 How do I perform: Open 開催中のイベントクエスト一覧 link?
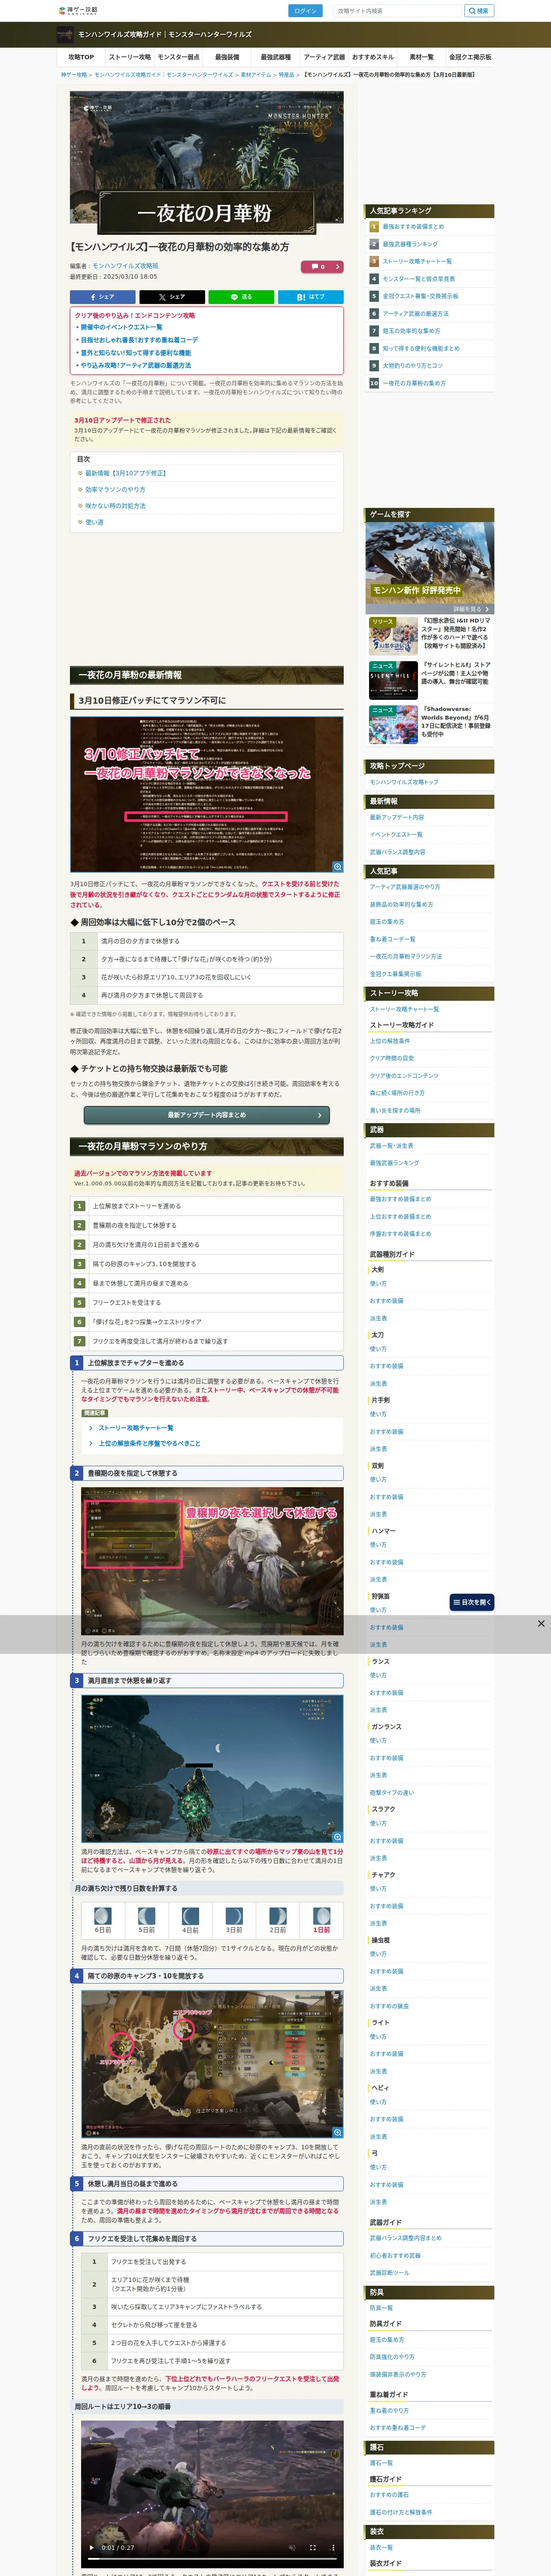click(121, 327)
